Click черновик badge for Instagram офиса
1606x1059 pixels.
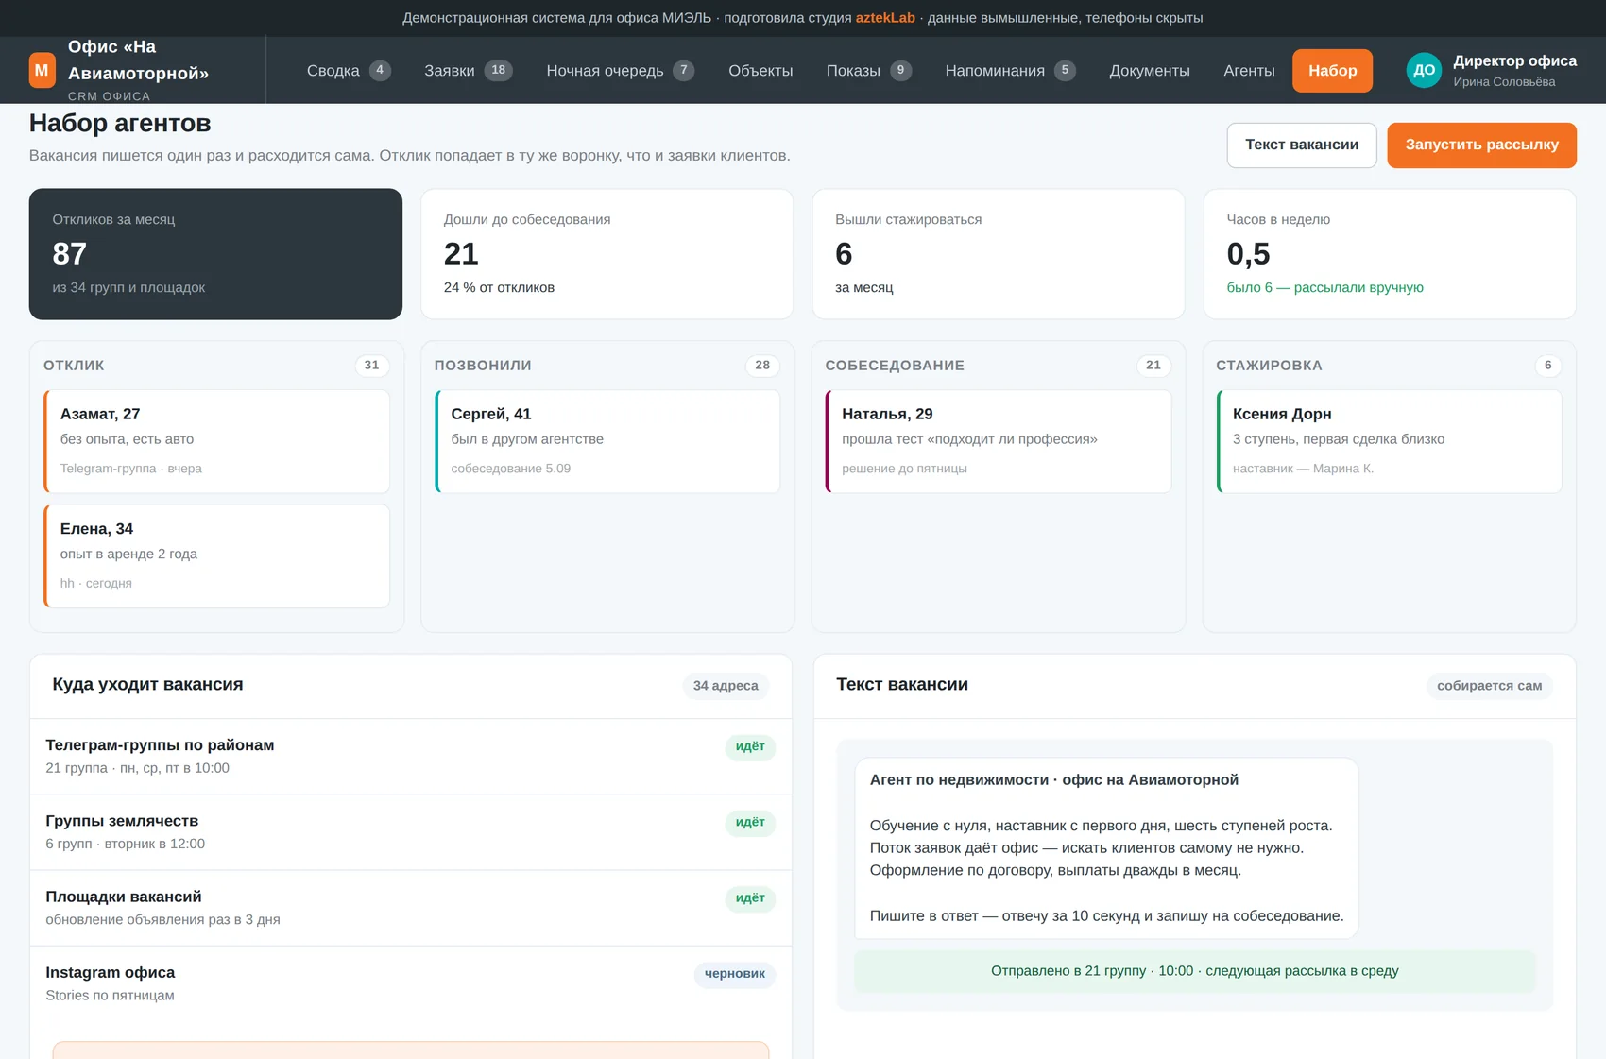click(x=735, y=974)
